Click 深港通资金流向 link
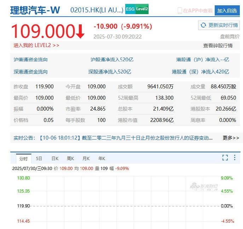The image size is (243, 229). click(x=30, y=72)
